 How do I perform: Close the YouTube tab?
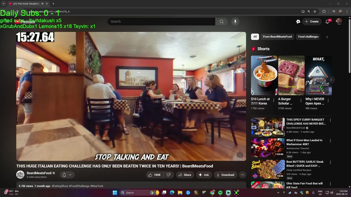(47, 4)
